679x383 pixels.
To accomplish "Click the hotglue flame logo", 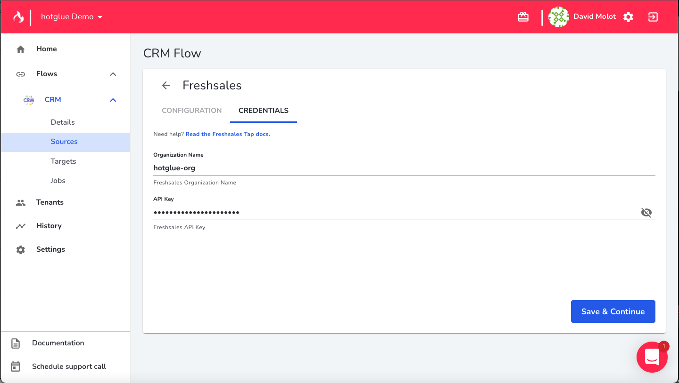I will coord(18,17).
